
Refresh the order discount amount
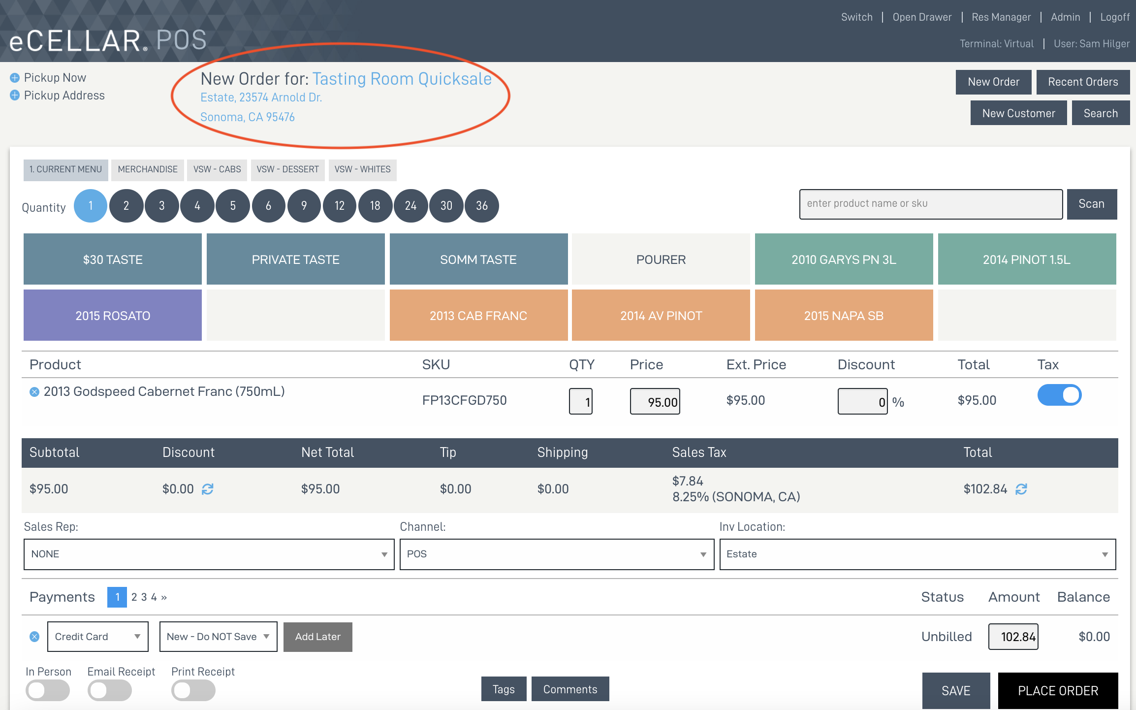click(208, 489)
